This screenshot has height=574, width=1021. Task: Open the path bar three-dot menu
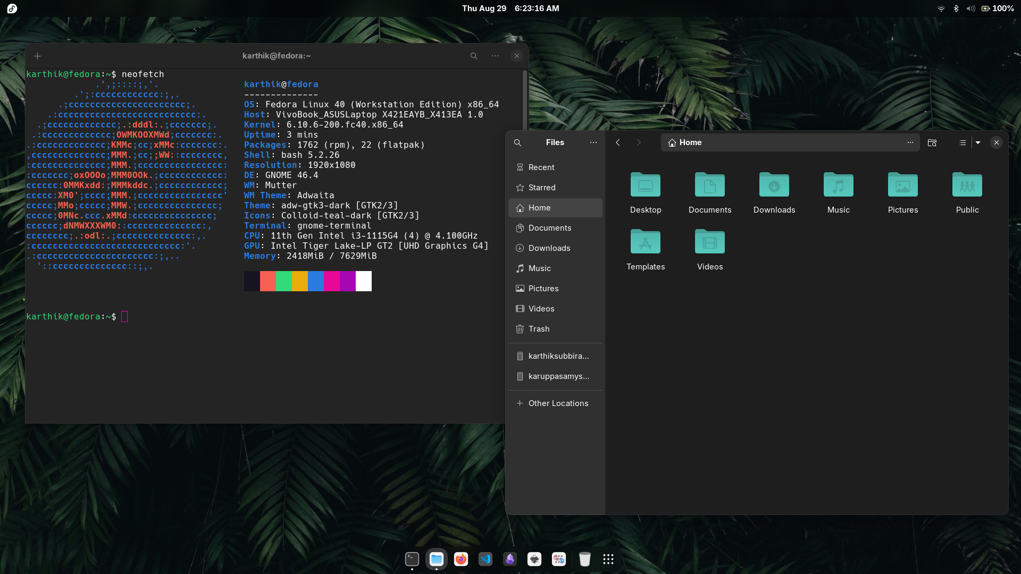(x=910, y=142)
